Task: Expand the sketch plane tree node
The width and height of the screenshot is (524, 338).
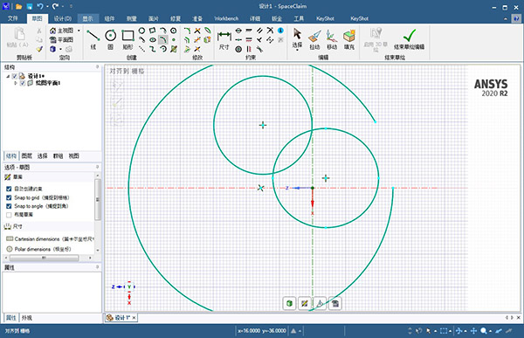Action: point(16,83)
